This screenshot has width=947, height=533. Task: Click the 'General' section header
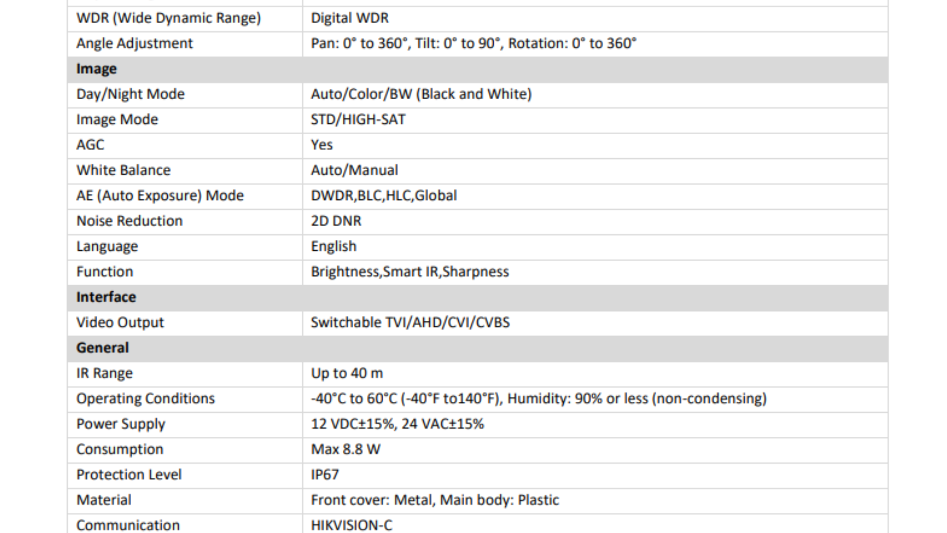102,348
